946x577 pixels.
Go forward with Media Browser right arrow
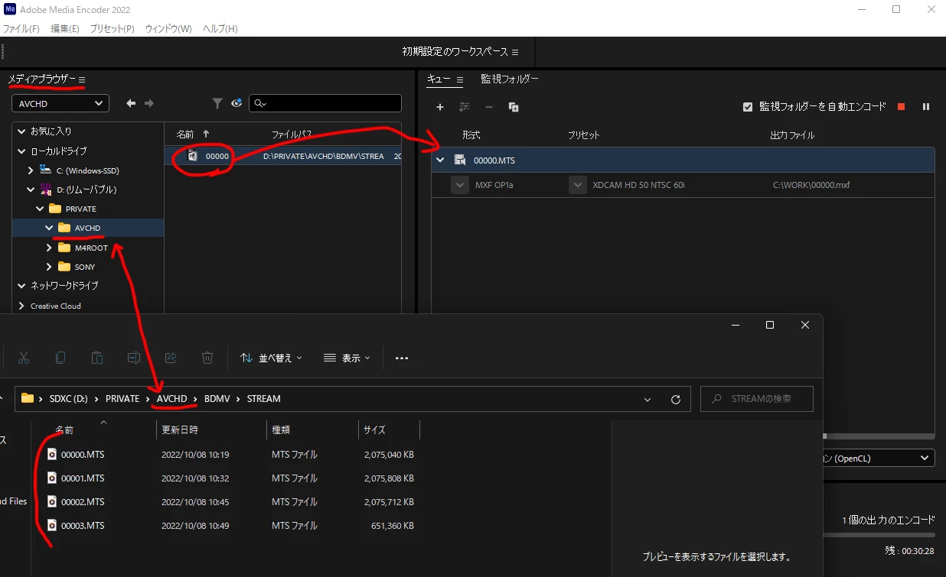click(149, 103)
